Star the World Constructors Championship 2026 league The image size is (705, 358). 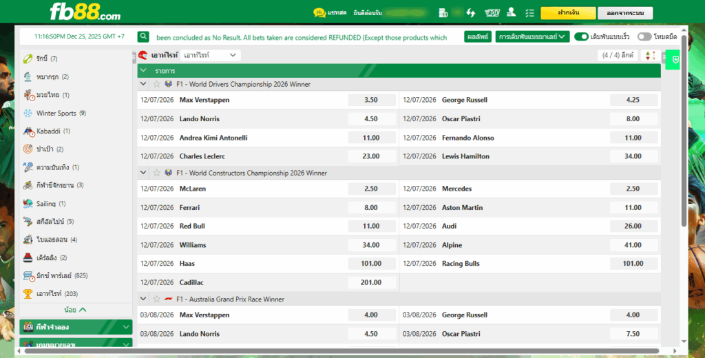pyautogui.click(x=156, y=173)
